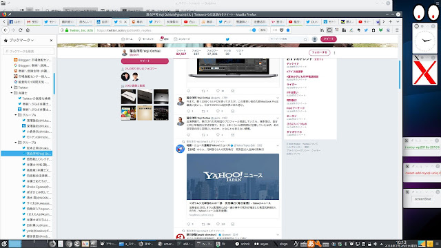This screenshot has width=441, height=248.
Task: Switch to the Facebook tab
Action: (16, 21)
